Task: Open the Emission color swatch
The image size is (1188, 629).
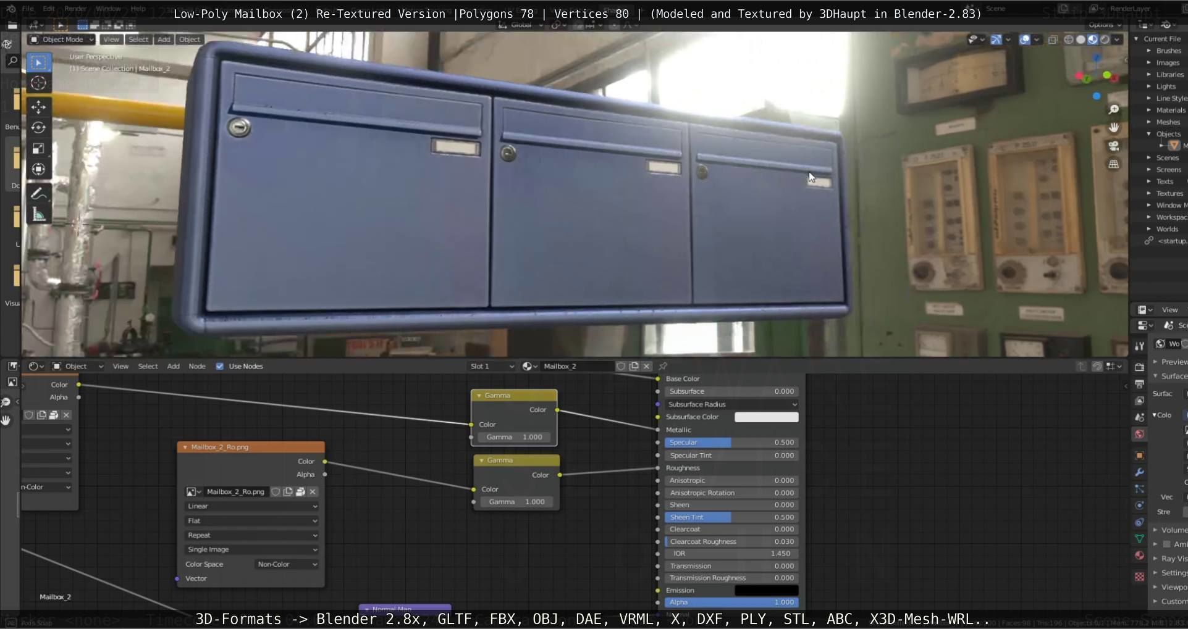Action: (x=766, y=591)
